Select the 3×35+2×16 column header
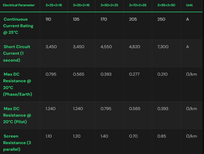 [x=81, y=5]
